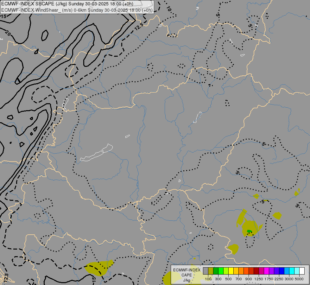
Task: Click the gray swatch in the CAPE legend
Action: [206, 271]
